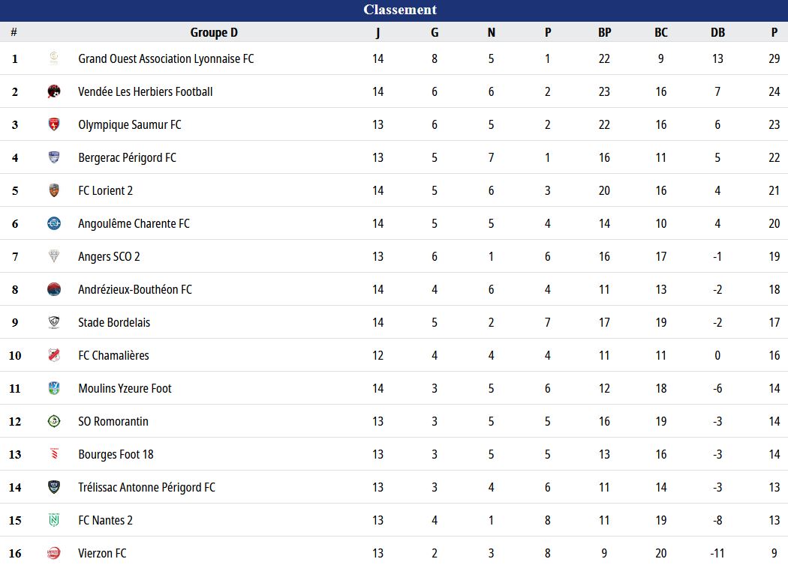This screenshot has height=565, width=788.
Task: Click the Vierzon FC red badge
Action: (54, 553)
